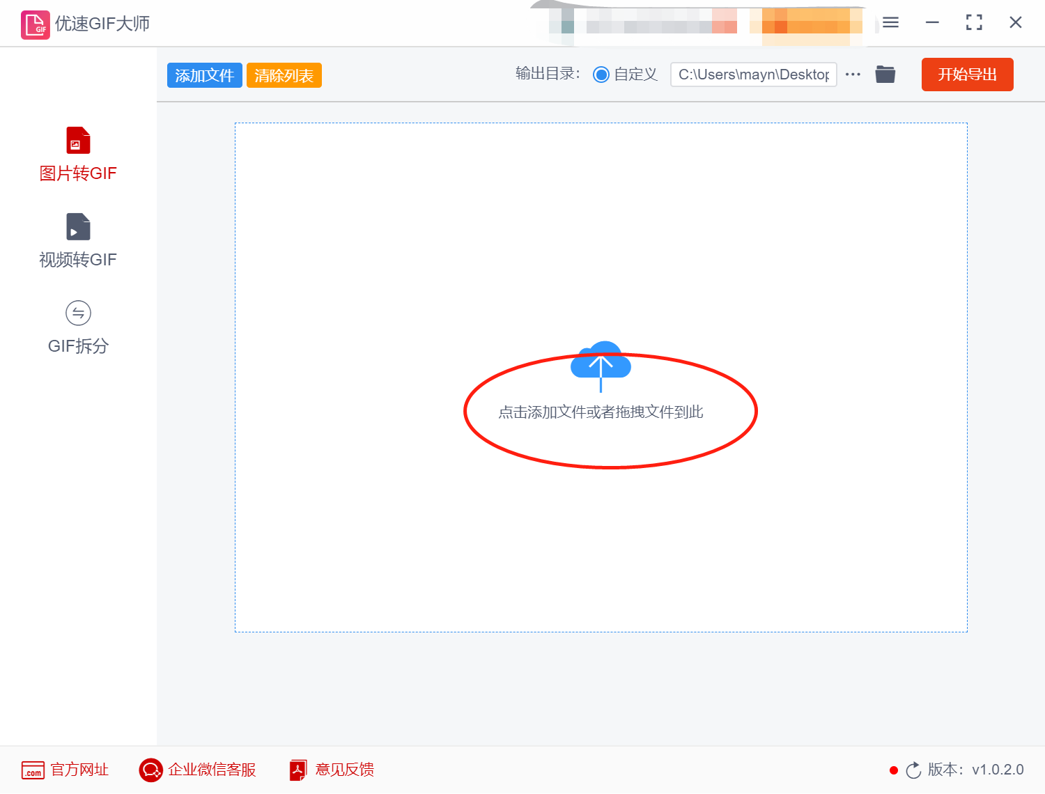Click the 优速GIF大师 app logo icon
The width and height of the screenshot is (1045, 794).
click(x=35, y=24)
